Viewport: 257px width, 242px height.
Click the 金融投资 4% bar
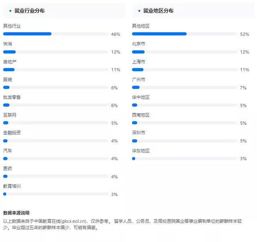click(56, 141)
